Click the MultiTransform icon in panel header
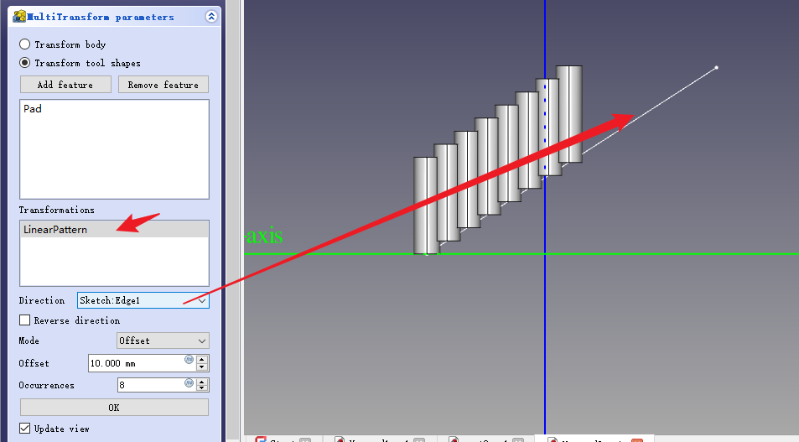 [19, 16]
